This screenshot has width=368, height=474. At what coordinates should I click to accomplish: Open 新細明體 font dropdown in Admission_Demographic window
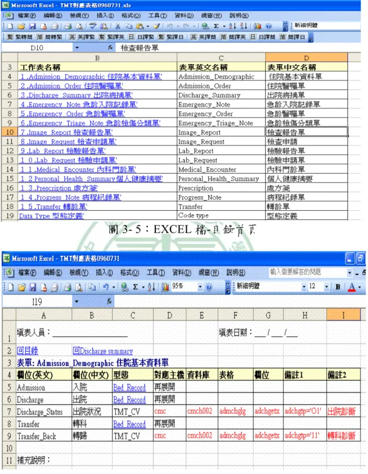(304, 287)
